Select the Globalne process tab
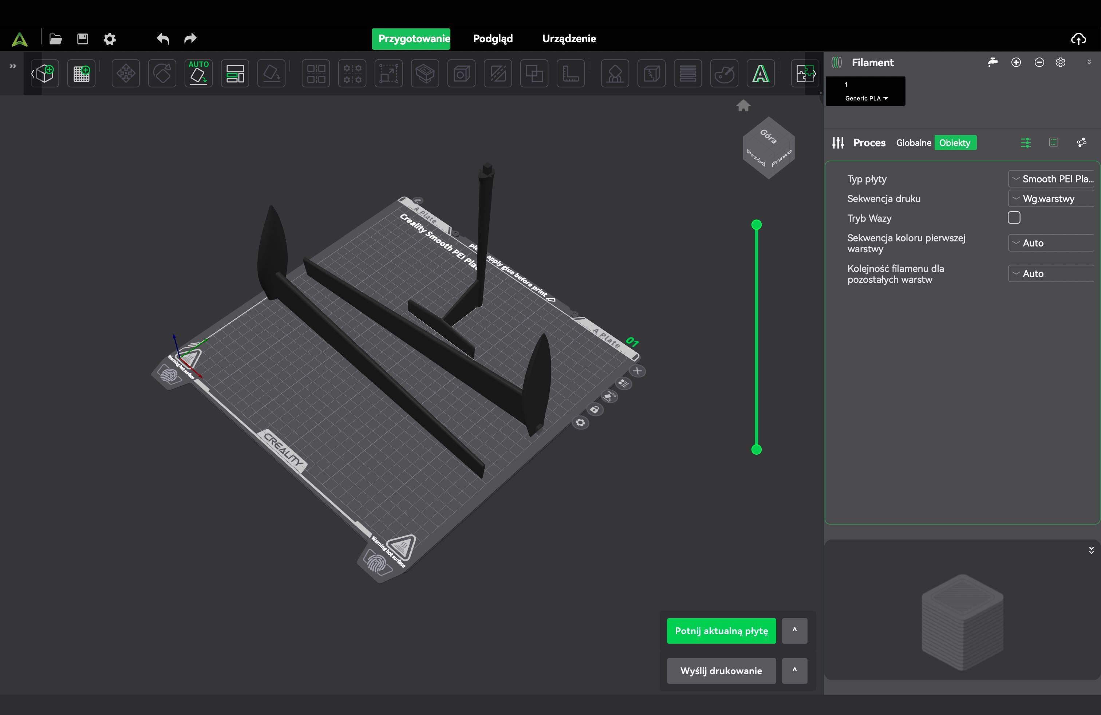 (913, 142)
